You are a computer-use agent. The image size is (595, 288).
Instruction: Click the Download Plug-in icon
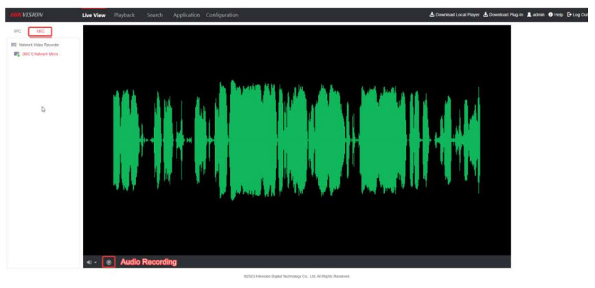(x=486, y=14)
